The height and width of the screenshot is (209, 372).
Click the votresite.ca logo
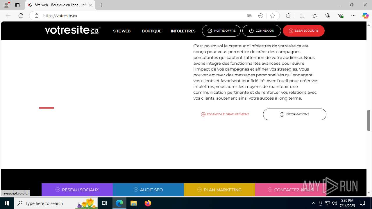73,30
